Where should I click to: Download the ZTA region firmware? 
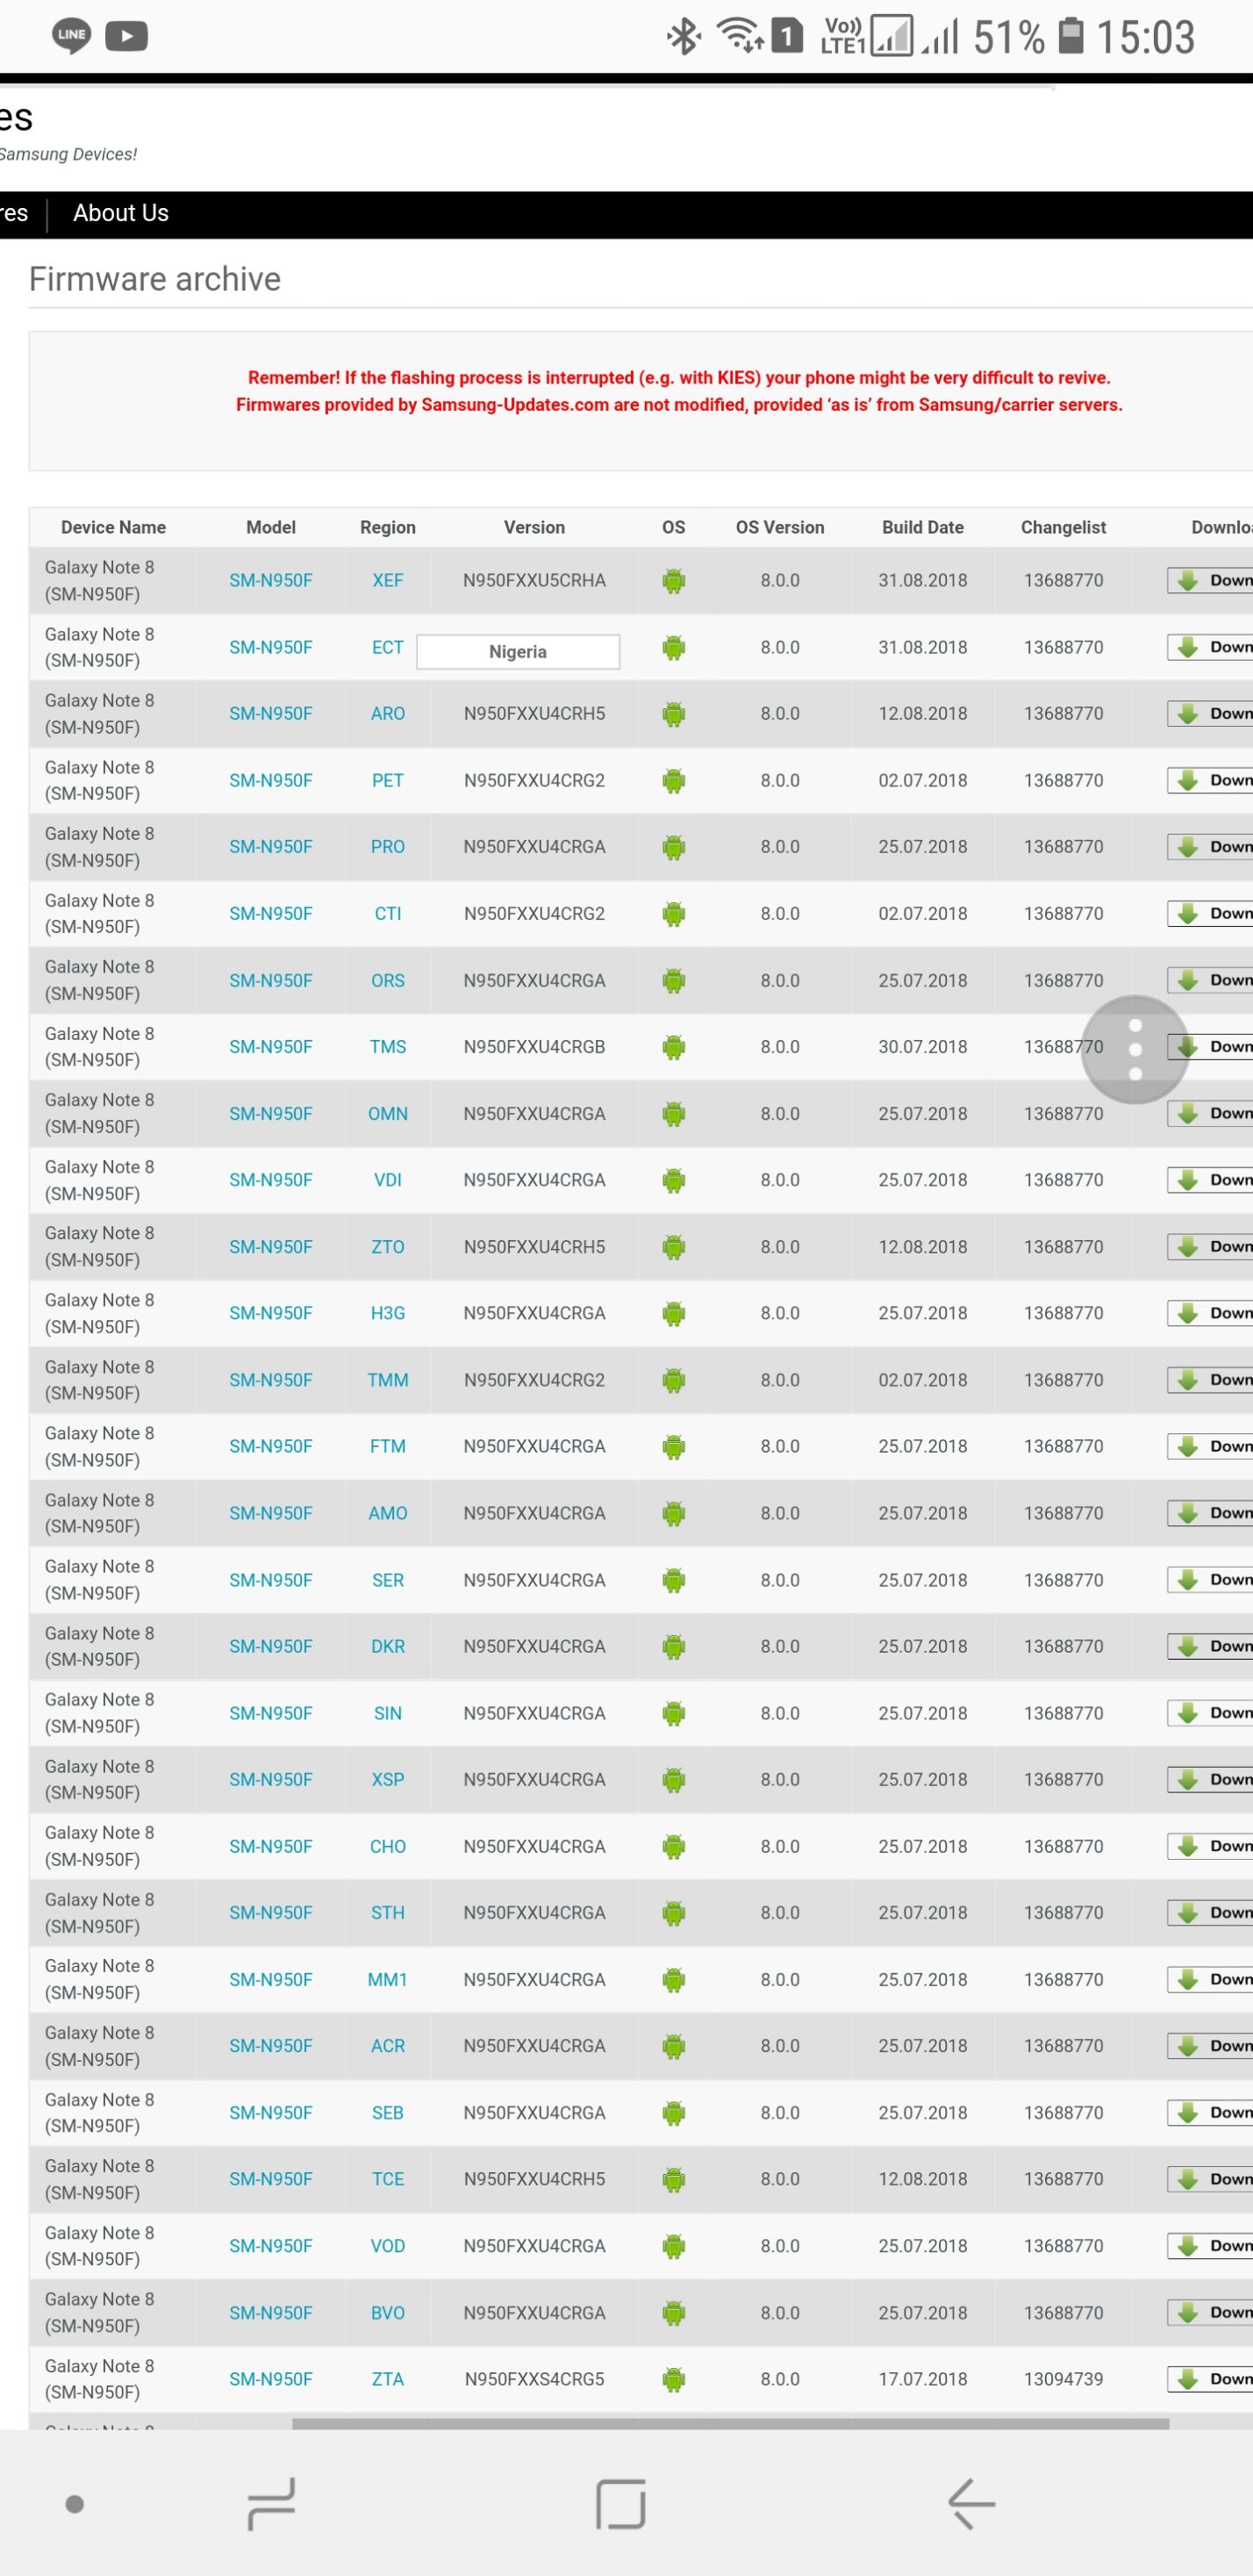coord(1210,2379)
